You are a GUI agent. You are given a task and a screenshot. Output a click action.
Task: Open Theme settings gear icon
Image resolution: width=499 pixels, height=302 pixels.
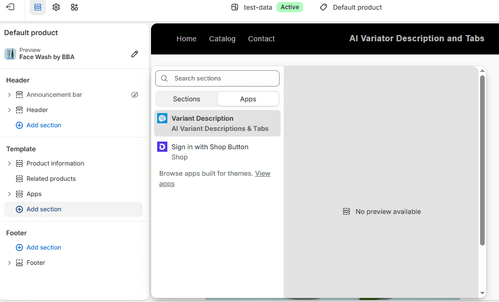pos(56,7)
